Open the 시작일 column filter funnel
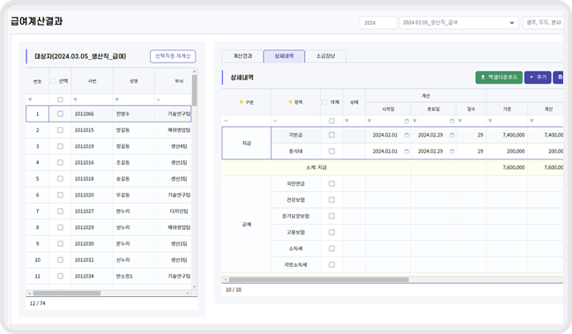The height and width of the screenshot is (334, 572). 369,121
